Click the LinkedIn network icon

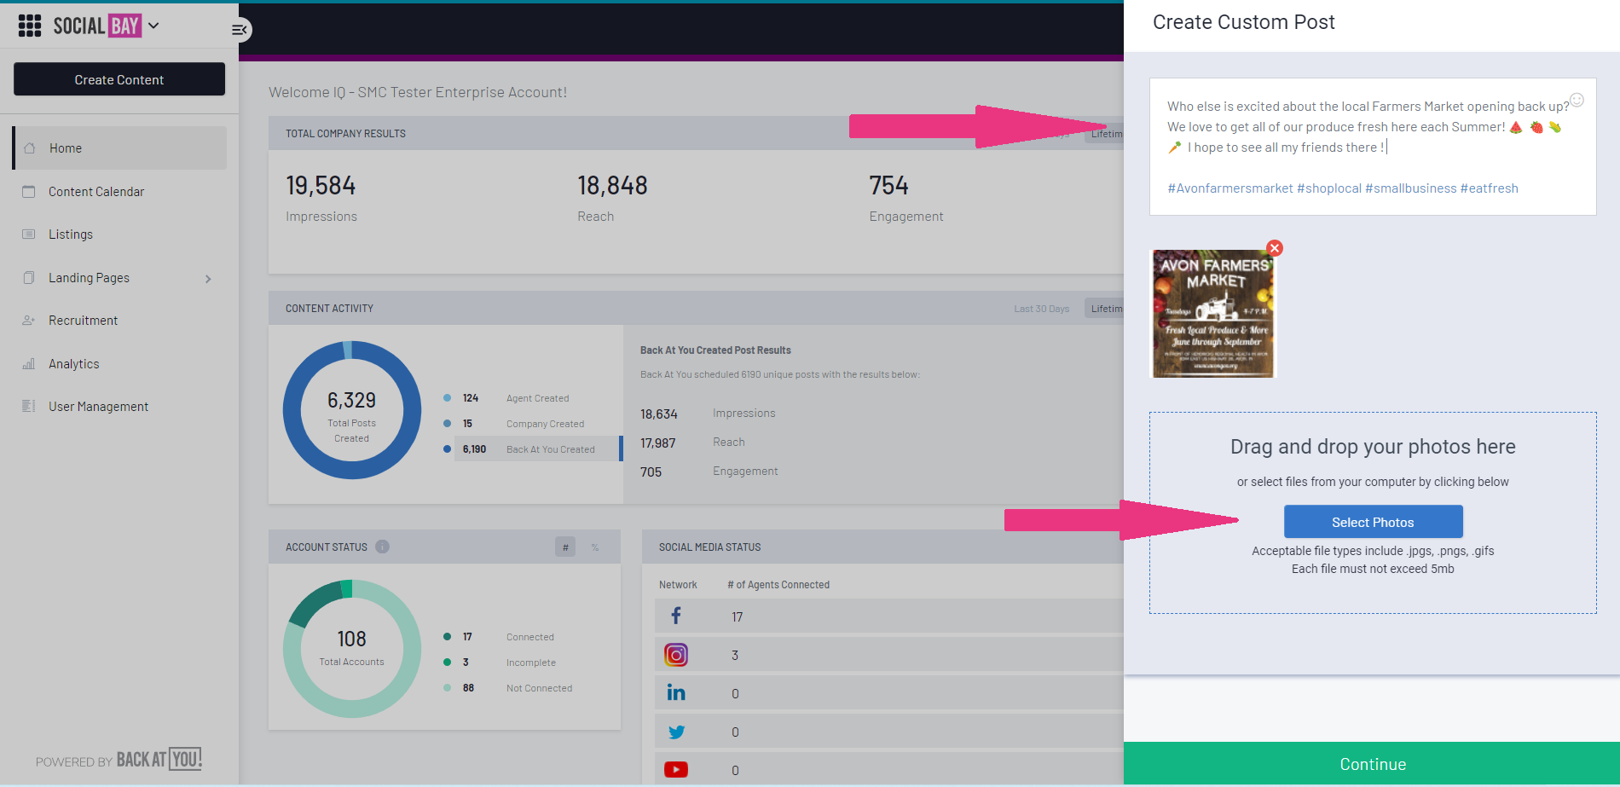point(676,692)
